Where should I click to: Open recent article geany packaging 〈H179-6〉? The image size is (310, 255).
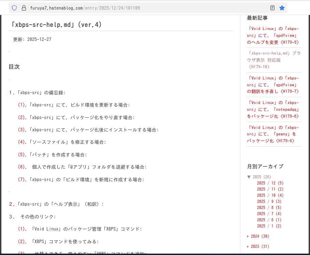273,134
